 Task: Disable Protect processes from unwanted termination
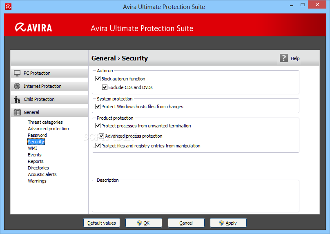98,126
